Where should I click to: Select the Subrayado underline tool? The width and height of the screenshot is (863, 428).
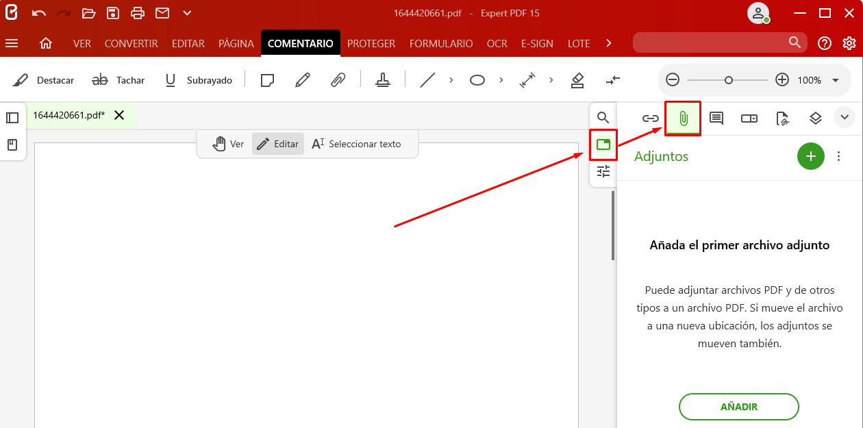point(199,80)
